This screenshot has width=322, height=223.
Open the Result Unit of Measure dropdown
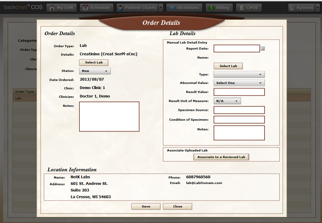[227, 101]
